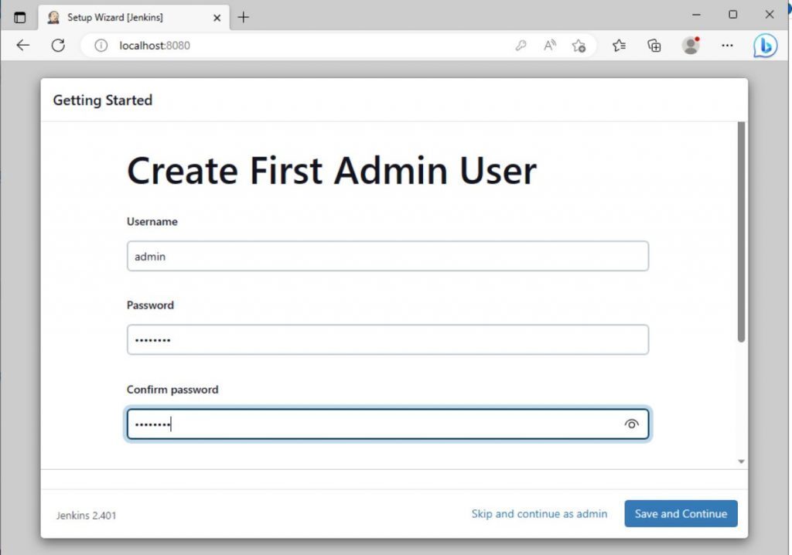The width and height of the screenshot is (792, 555).
Task: Open the Bing chat sidebar icon
Action: (765, 46)
